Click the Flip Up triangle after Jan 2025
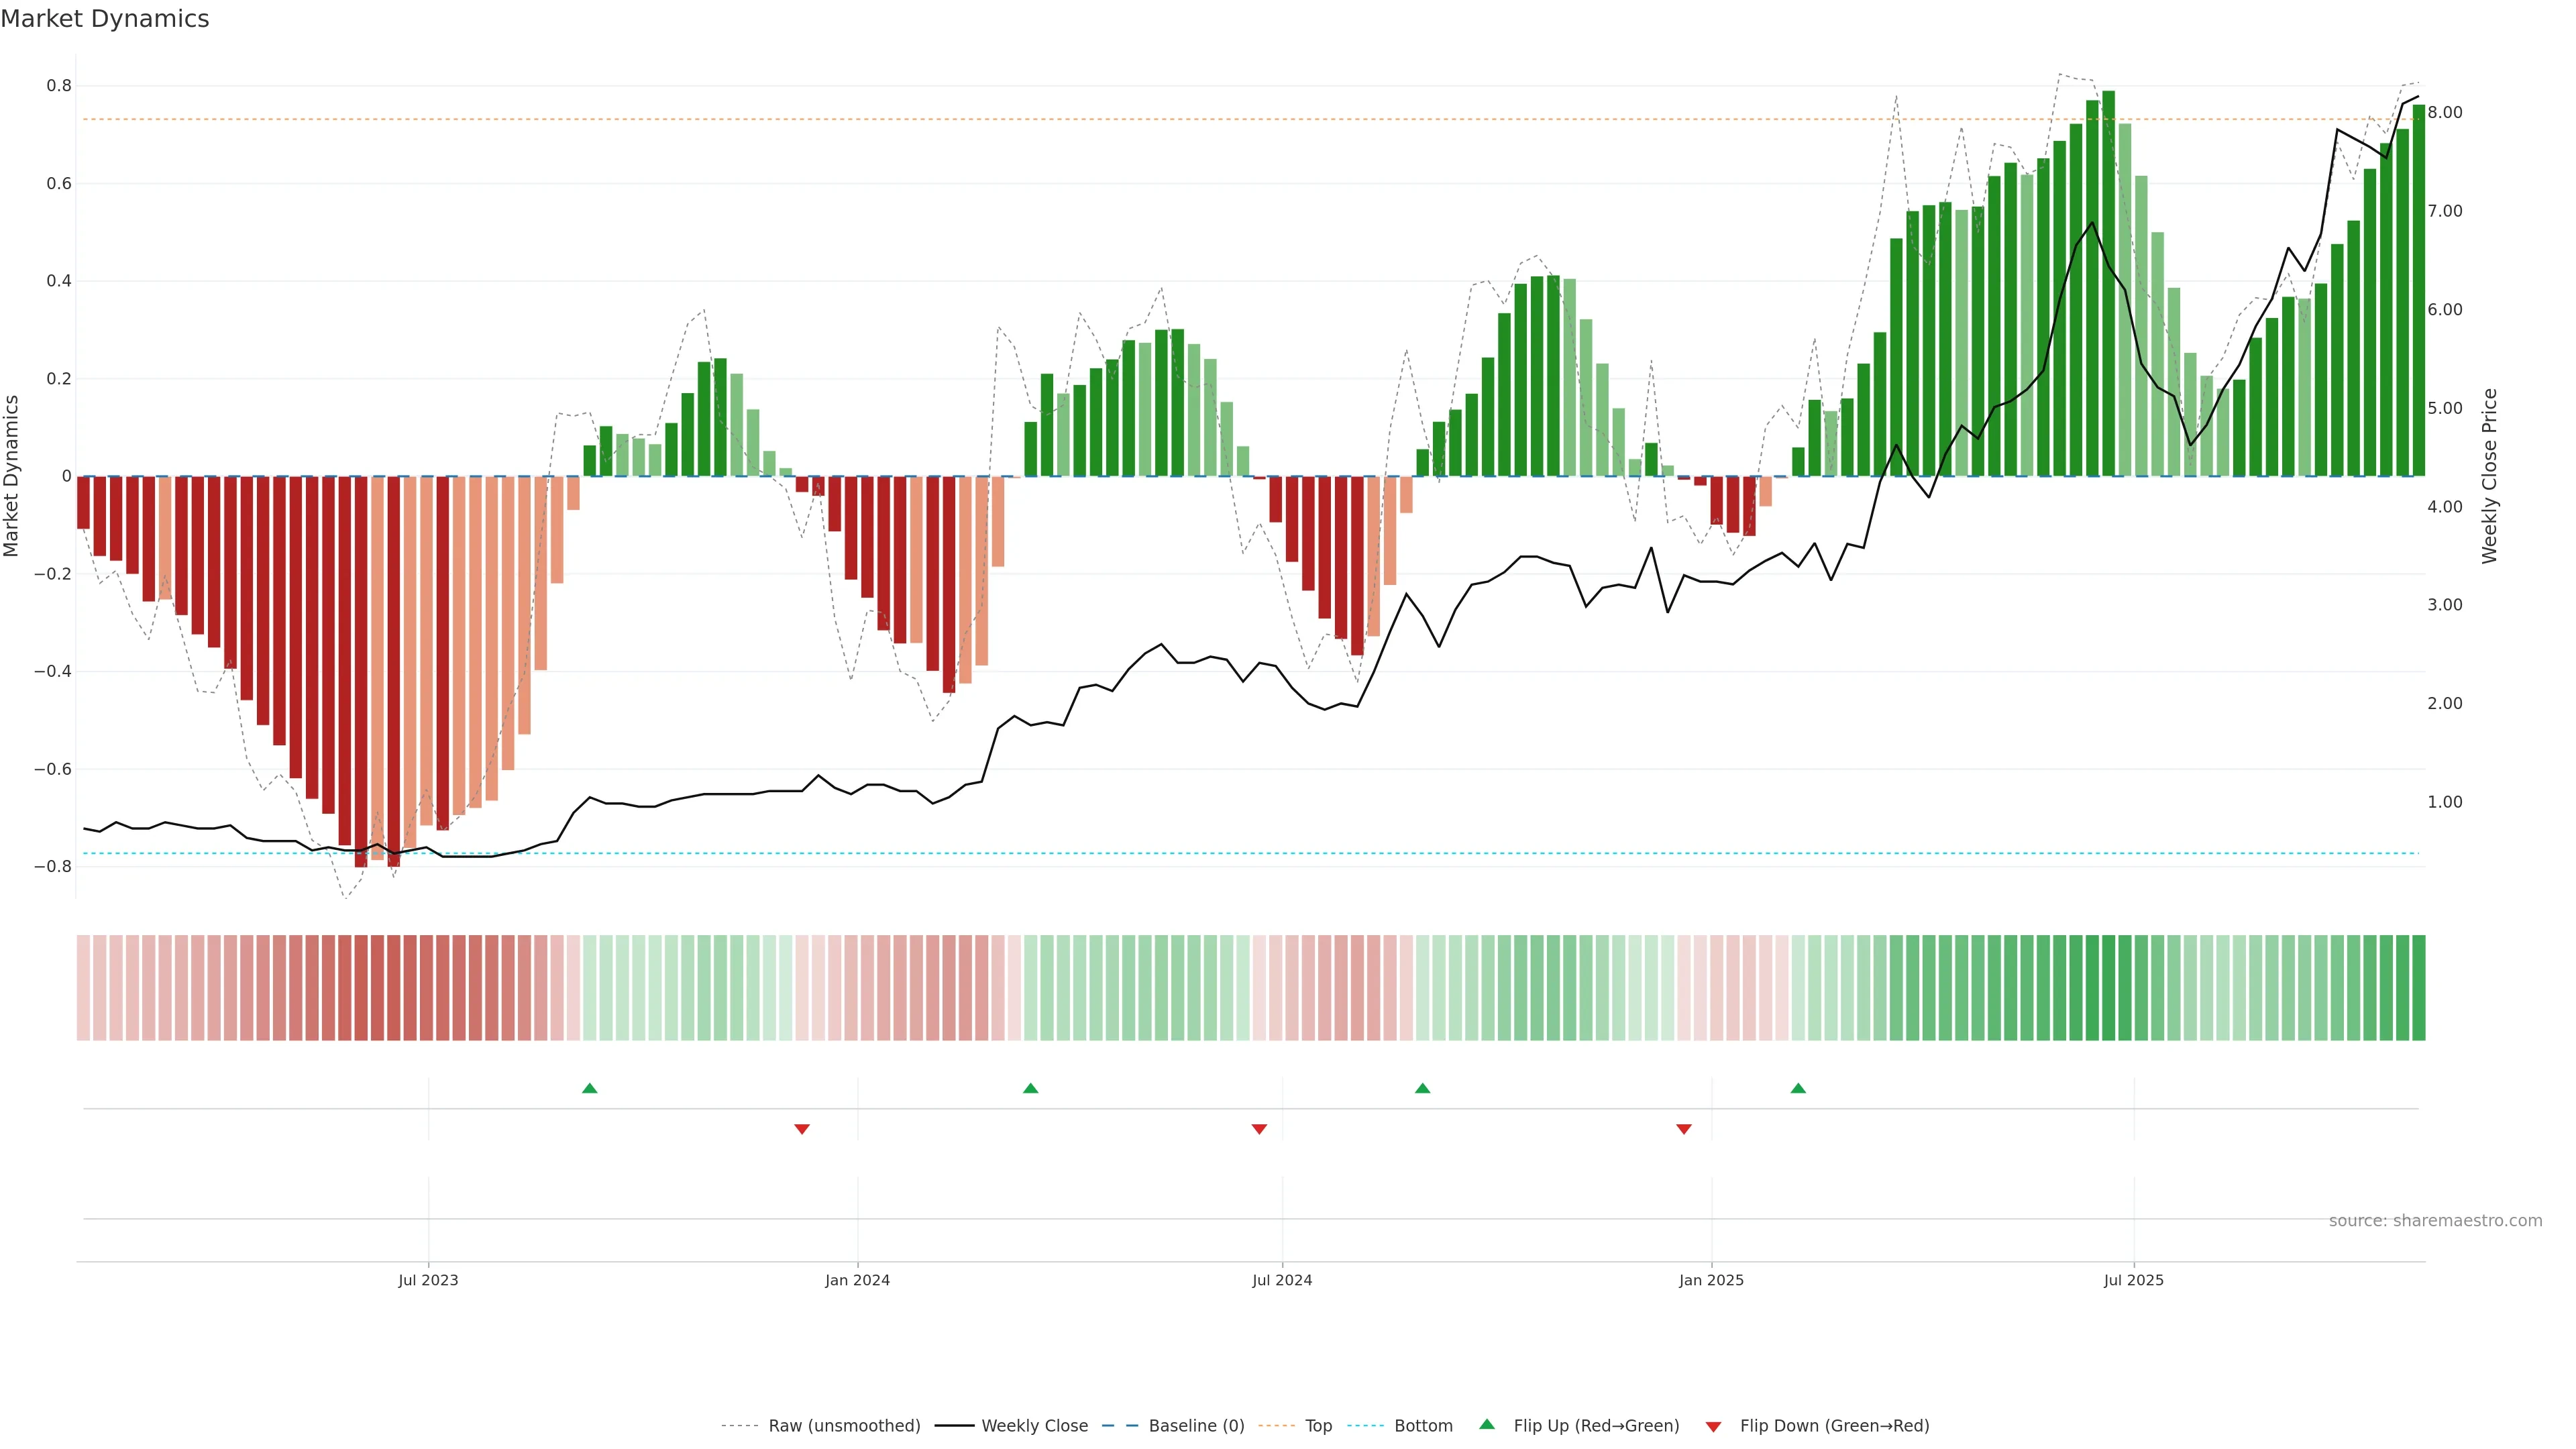 tap(1798, 1088)
